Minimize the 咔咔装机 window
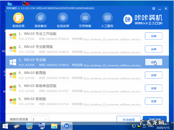The image size is (174, 130). [160, 9]
